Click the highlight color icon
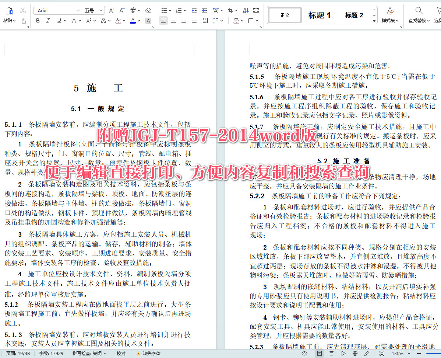 click(x=119, y=21)
